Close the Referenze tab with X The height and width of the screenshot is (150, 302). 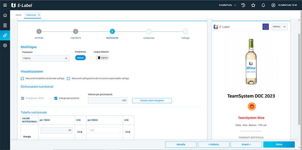[x=39, y=15]
